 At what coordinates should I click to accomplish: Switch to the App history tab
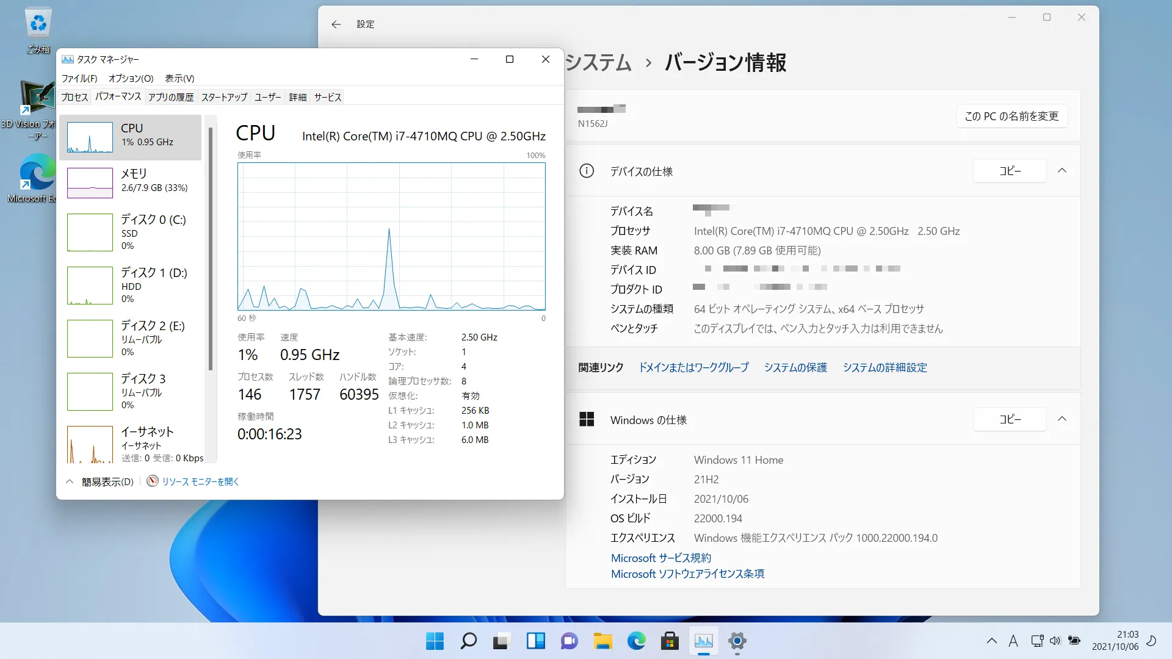[x=171, y=97]
